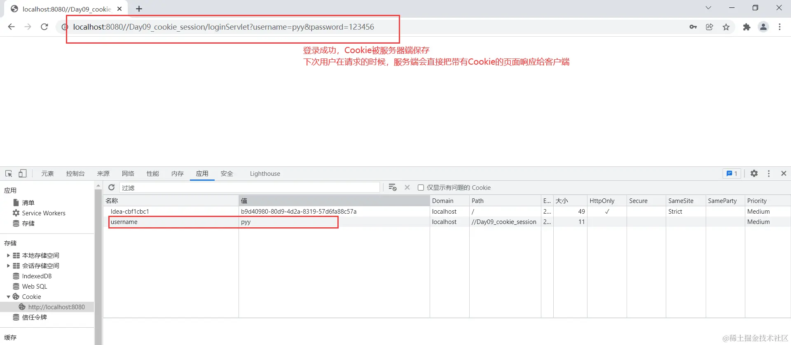Sort by Domain column header
791x345 pixels.
click(449, 200)
